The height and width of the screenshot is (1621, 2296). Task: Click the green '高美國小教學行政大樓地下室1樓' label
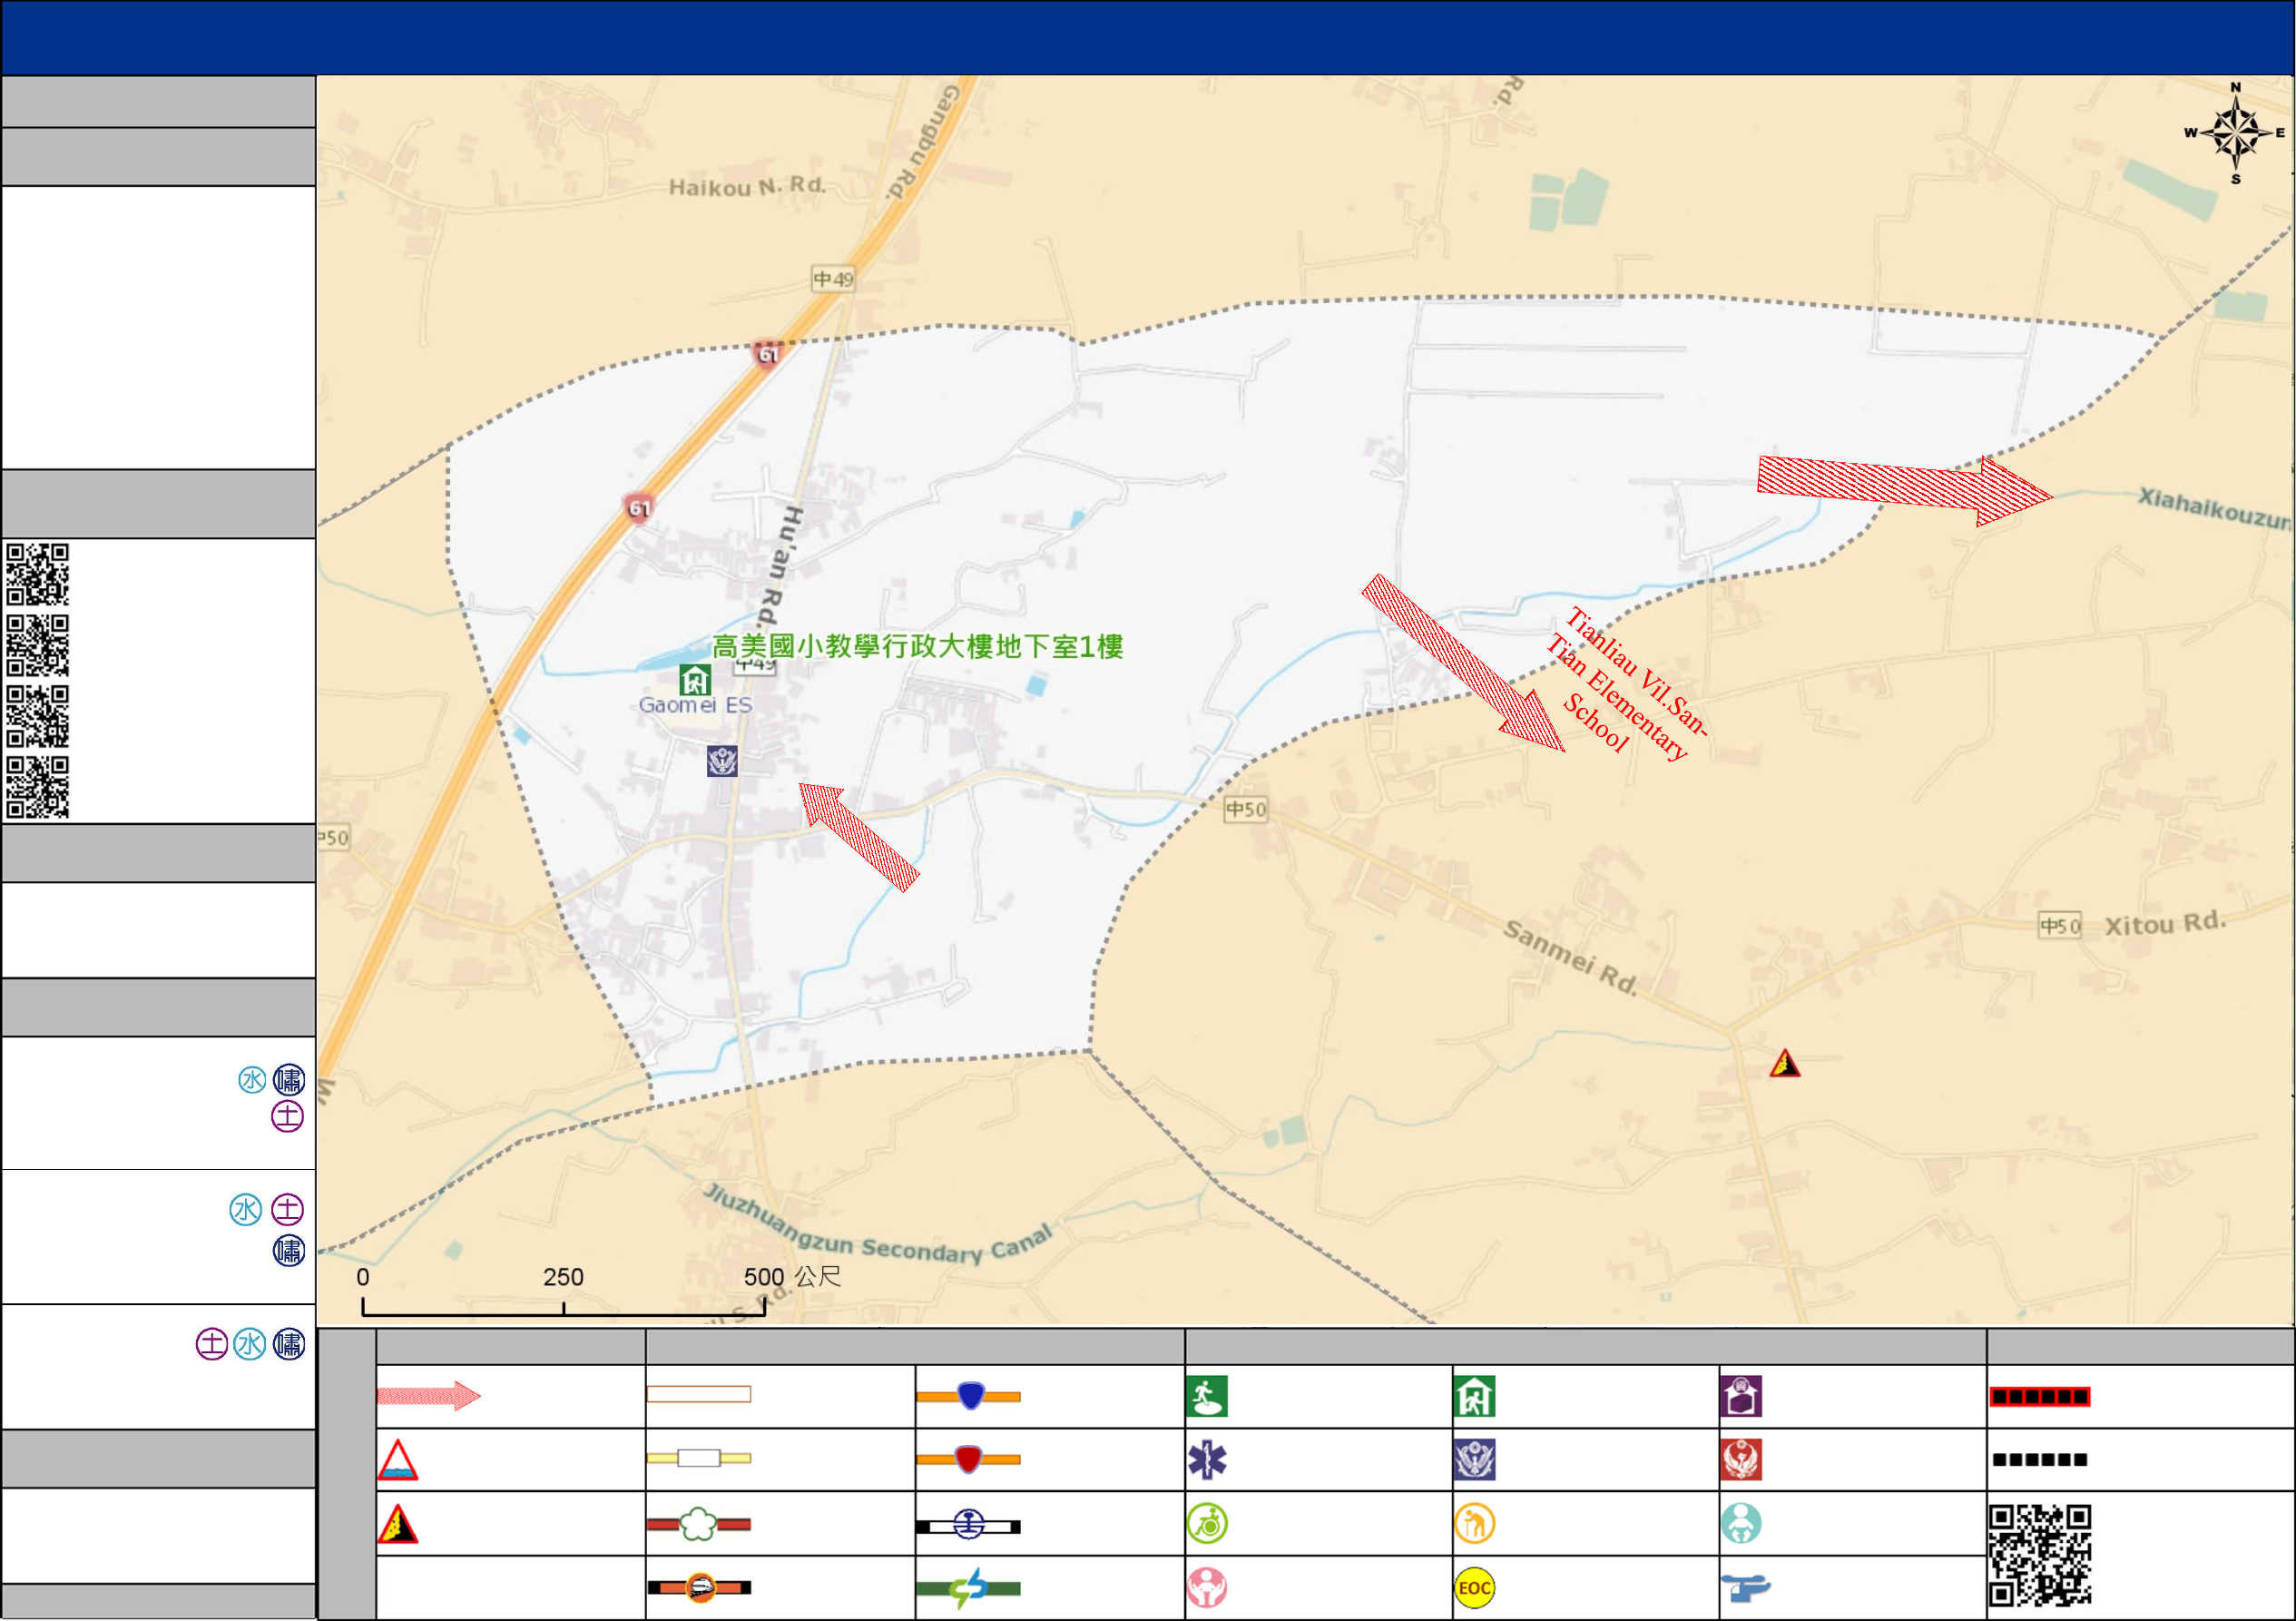(917, 646)
